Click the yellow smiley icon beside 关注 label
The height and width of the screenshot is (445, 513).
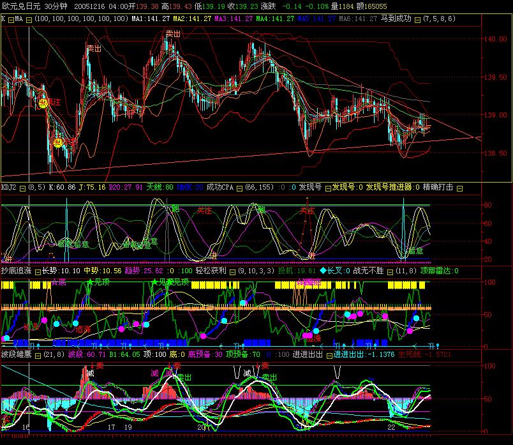pyautogui.click(x=43, y=103)
